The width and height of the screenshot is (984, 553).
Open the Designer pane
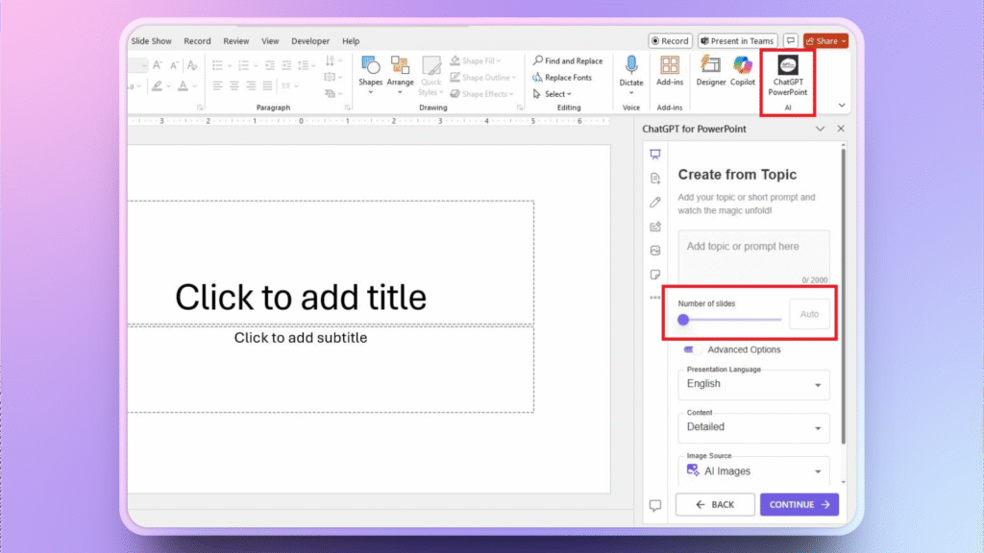pyautogui.click(x=711, y=70)
